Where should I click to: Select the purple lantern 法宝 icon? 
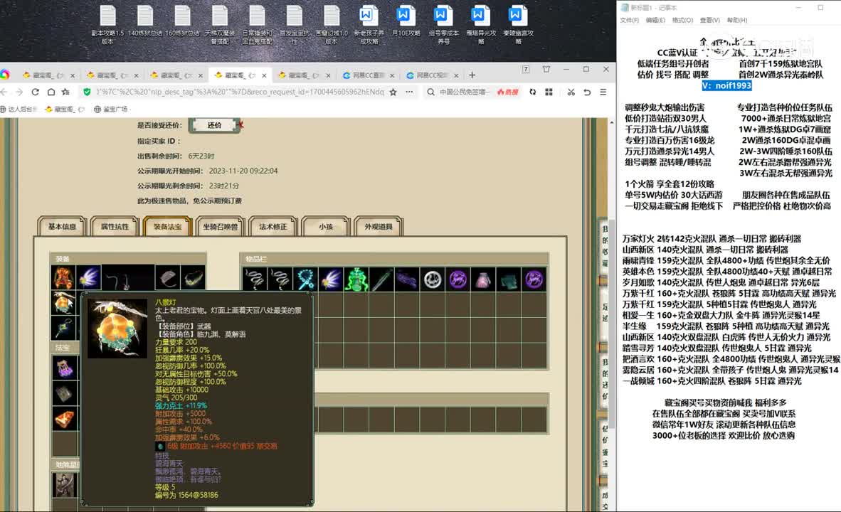pos(64,368)
